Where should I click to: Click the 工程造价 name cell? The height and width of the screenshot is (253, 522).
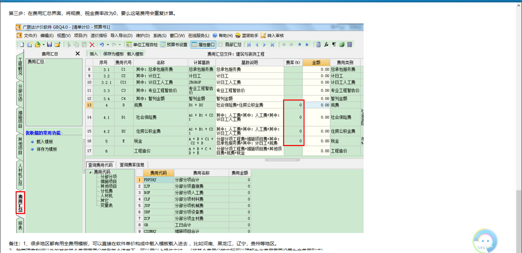[160, 151]
